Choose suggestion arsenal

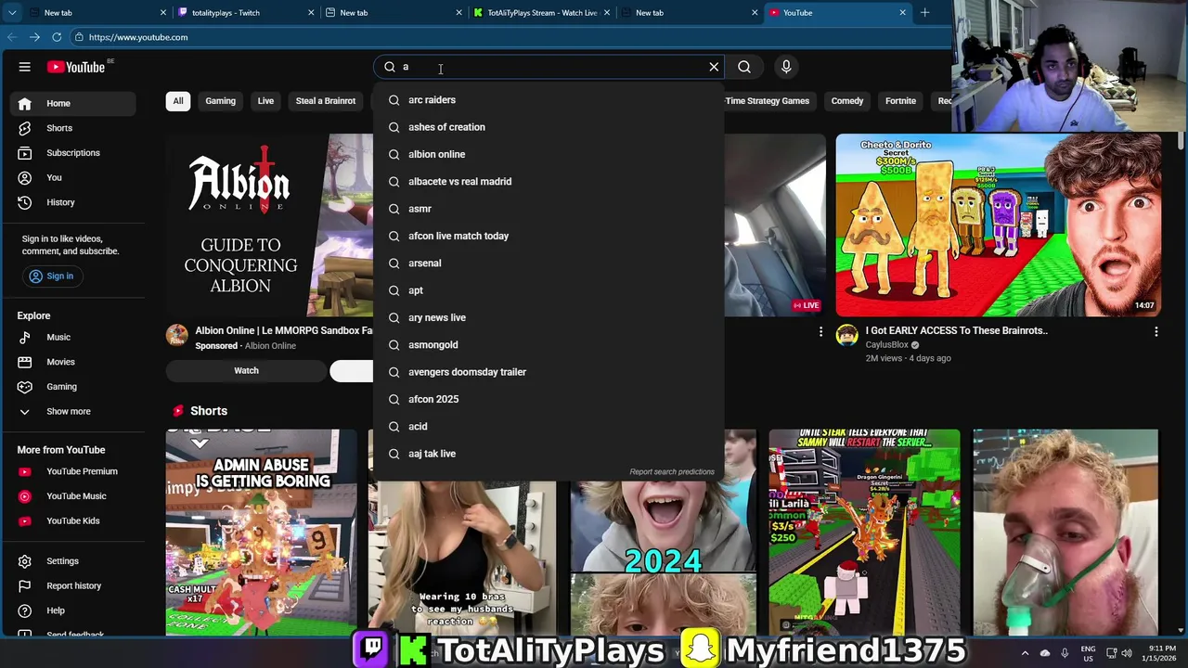548,263
